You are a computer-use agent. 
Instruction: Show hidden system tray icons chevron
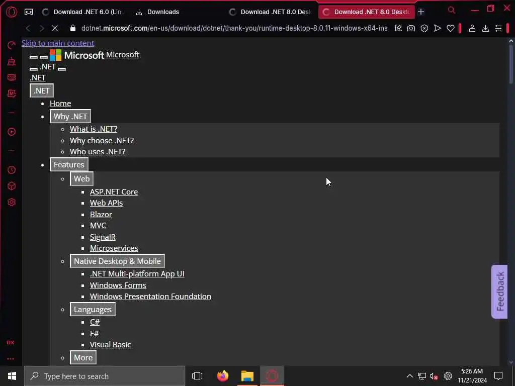(409, 376)
